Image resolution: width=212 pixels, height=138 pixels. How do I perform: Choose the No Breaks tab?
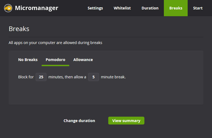tap(28, 60)
